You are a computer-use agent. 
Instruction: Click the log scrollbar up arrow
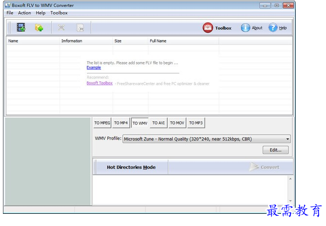[290, 179]
